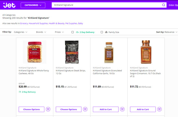
Task: Check the Family Size filter checkbox
Action: click(102, 32)
